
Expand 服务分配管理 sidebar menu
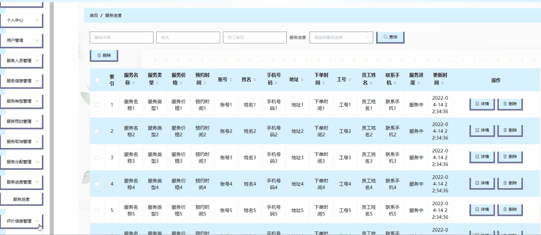pos(21,162)
